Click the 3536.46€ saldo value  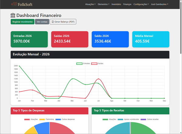point(103,41)
